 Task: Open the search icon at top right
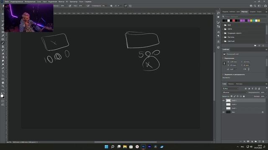coord(255,6)
